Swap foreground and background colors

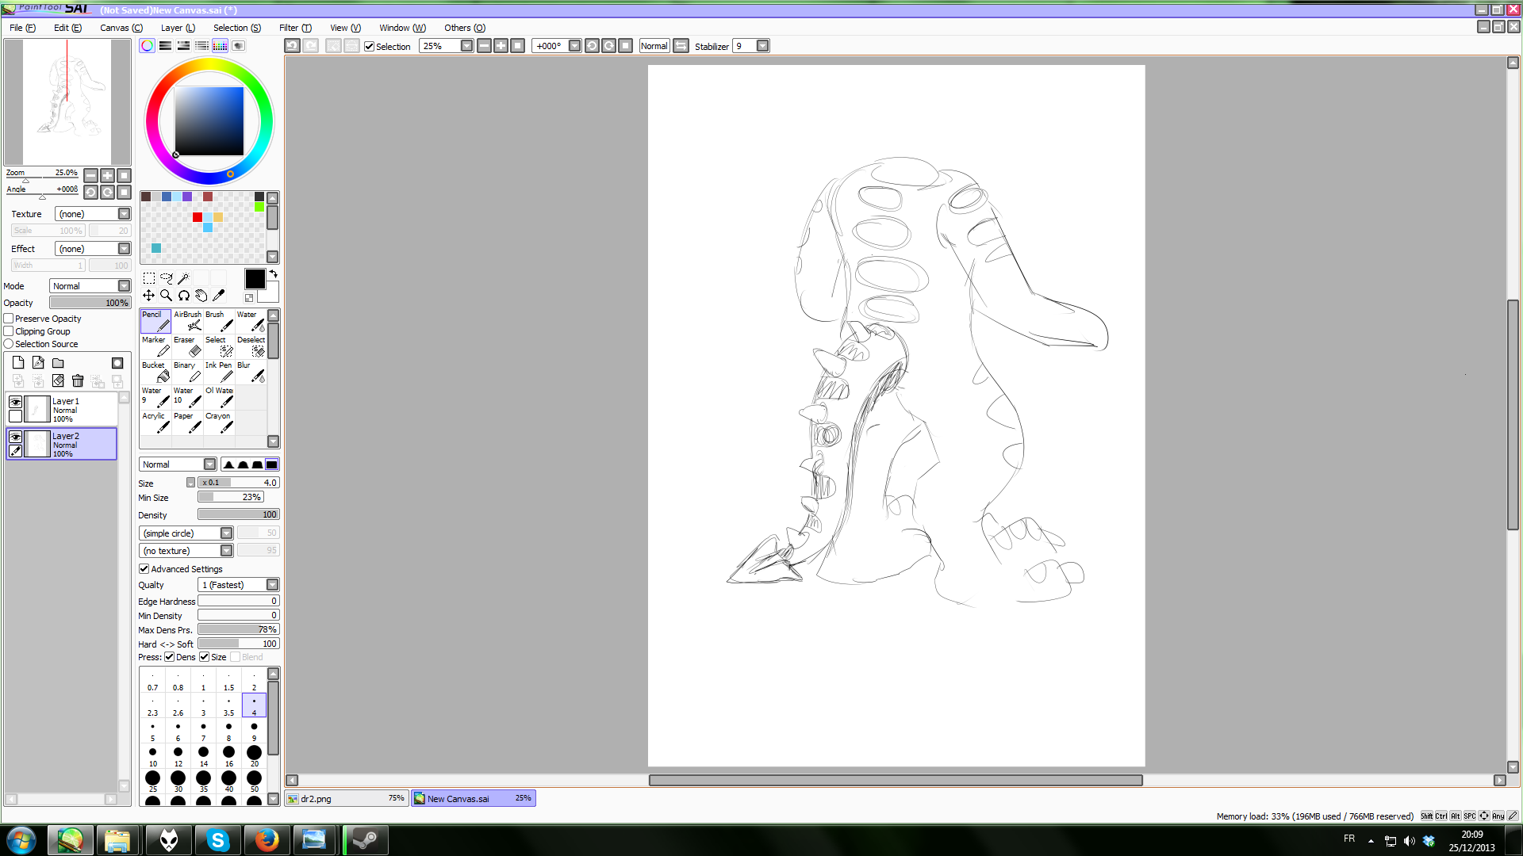tap(273, 274)
